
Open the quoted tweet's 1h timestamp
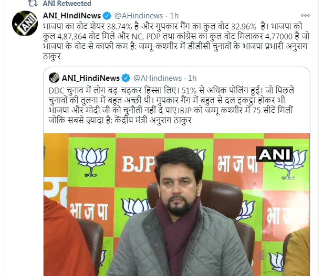tap(192, 78)
